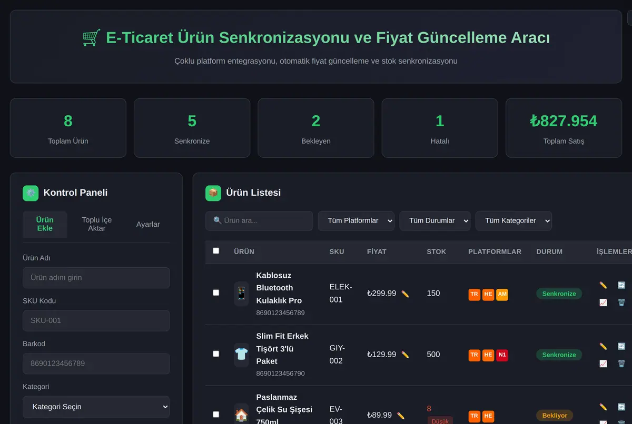Click the STOK column header

coord(437,252)
